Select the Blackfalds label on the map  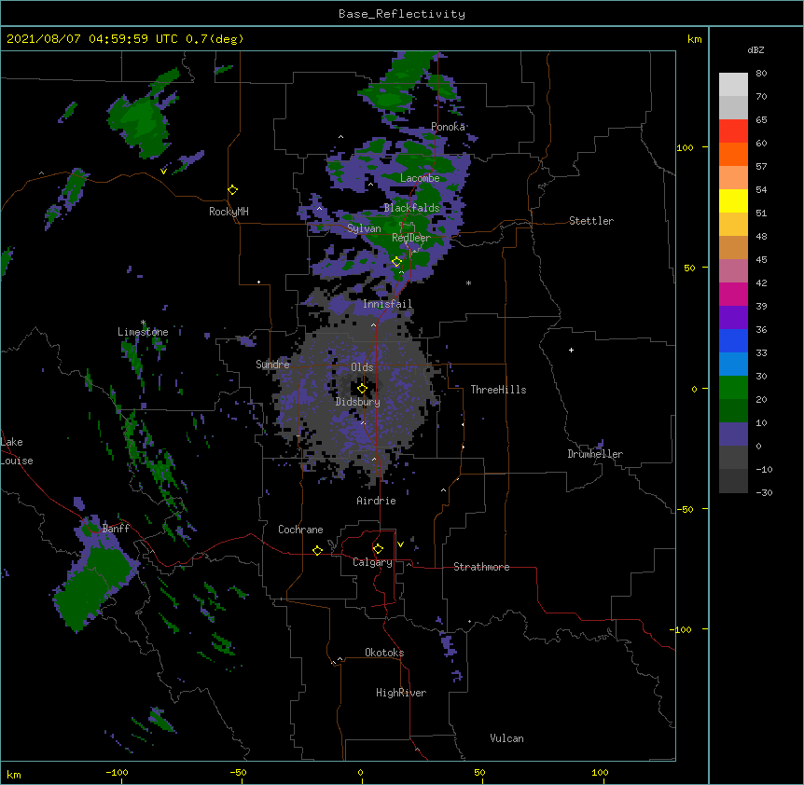pos(411,208)
